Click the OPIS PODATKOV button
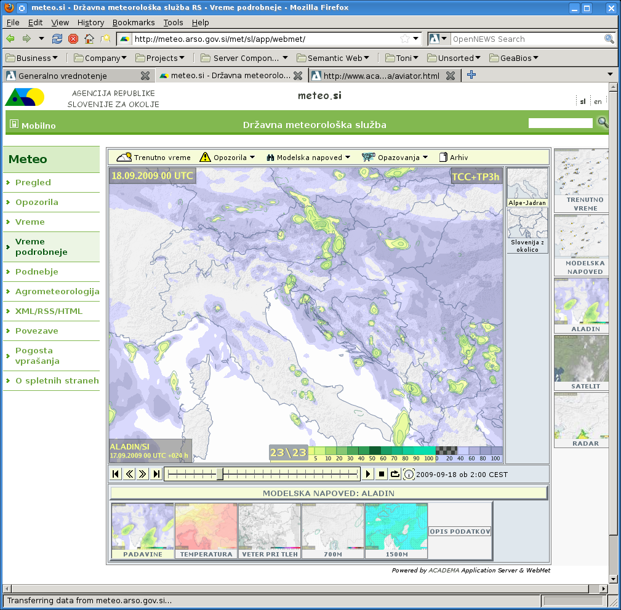Viewport: 621px width, 610px height. click(x=460, y=531)
